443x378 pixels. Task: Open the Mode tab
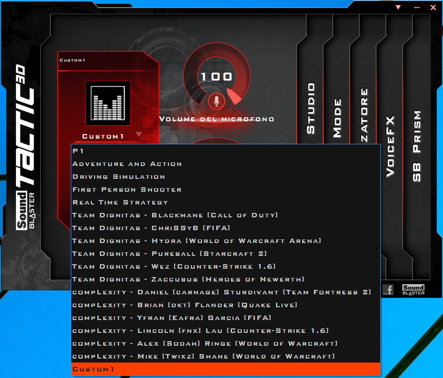pyautogui.click(x=337, y=118)
